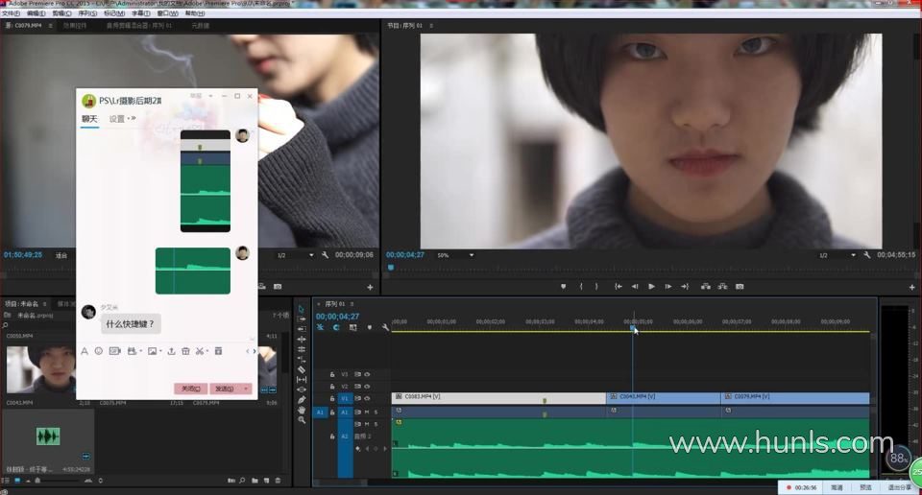Image resolution: width=922 pixels, height=495 pixels.
Task: Mute audio track A1
Action: (367, 412)
